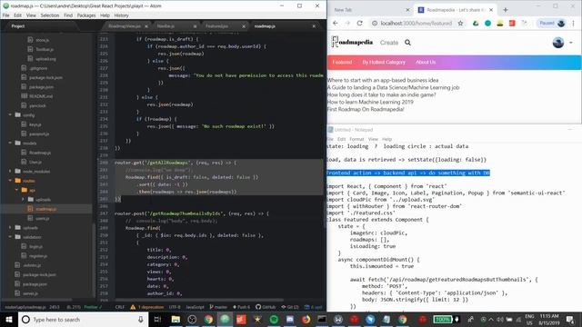Open the Atom Packages menu

(86, 15)
